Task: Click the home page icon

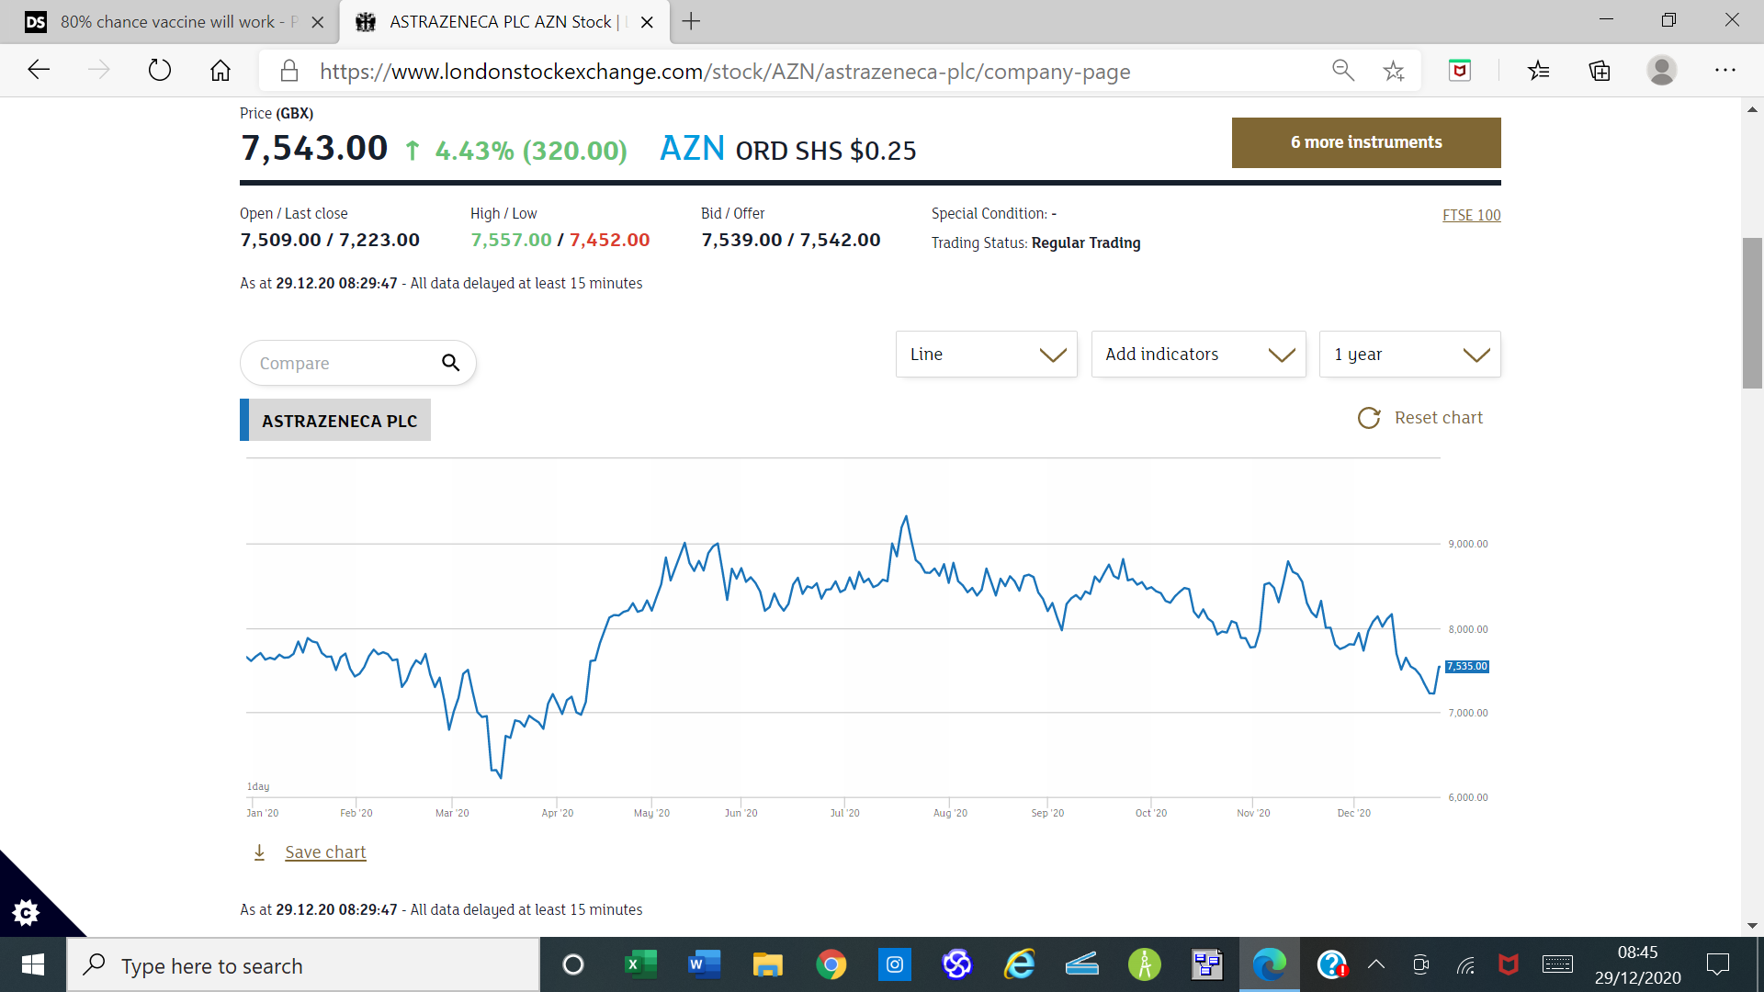Action: (220, 70)
